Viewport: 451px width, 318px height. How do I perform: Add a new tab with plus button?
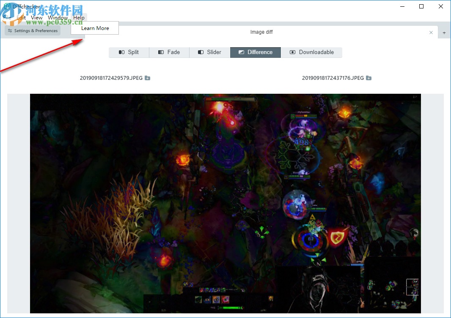(444, 33)
